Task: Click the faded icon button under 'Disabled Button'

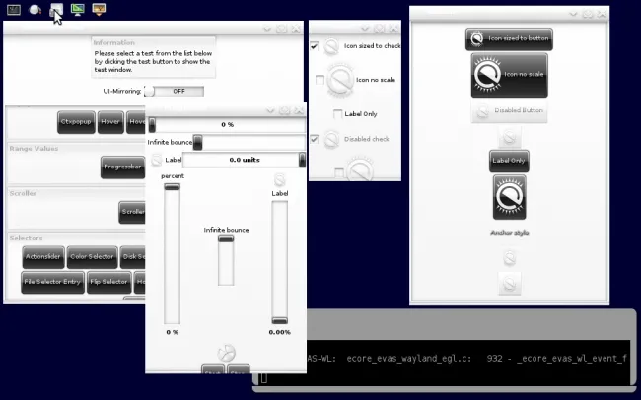Action: (x=510, y=137)
